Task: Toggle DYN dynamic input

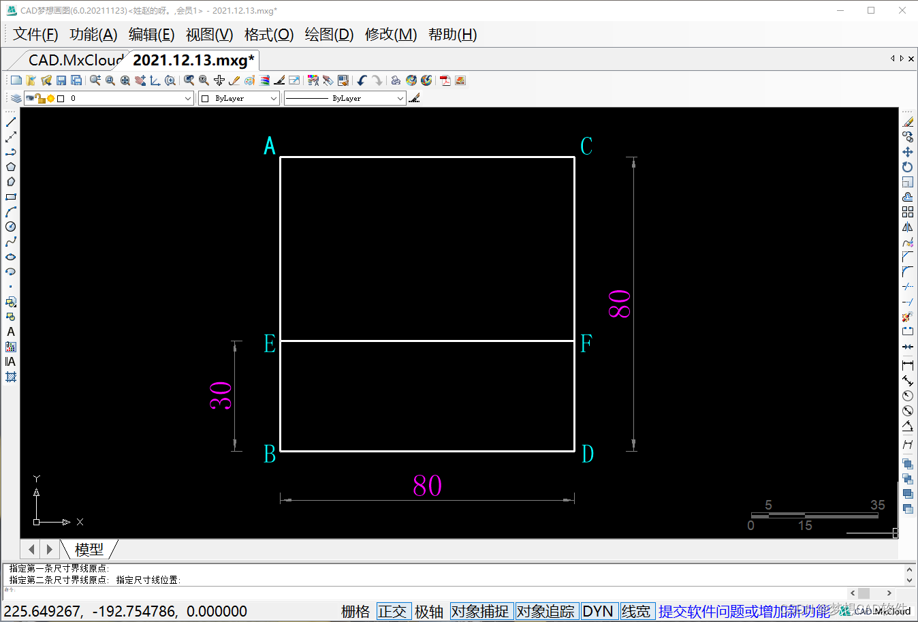Action: [598, 611]
